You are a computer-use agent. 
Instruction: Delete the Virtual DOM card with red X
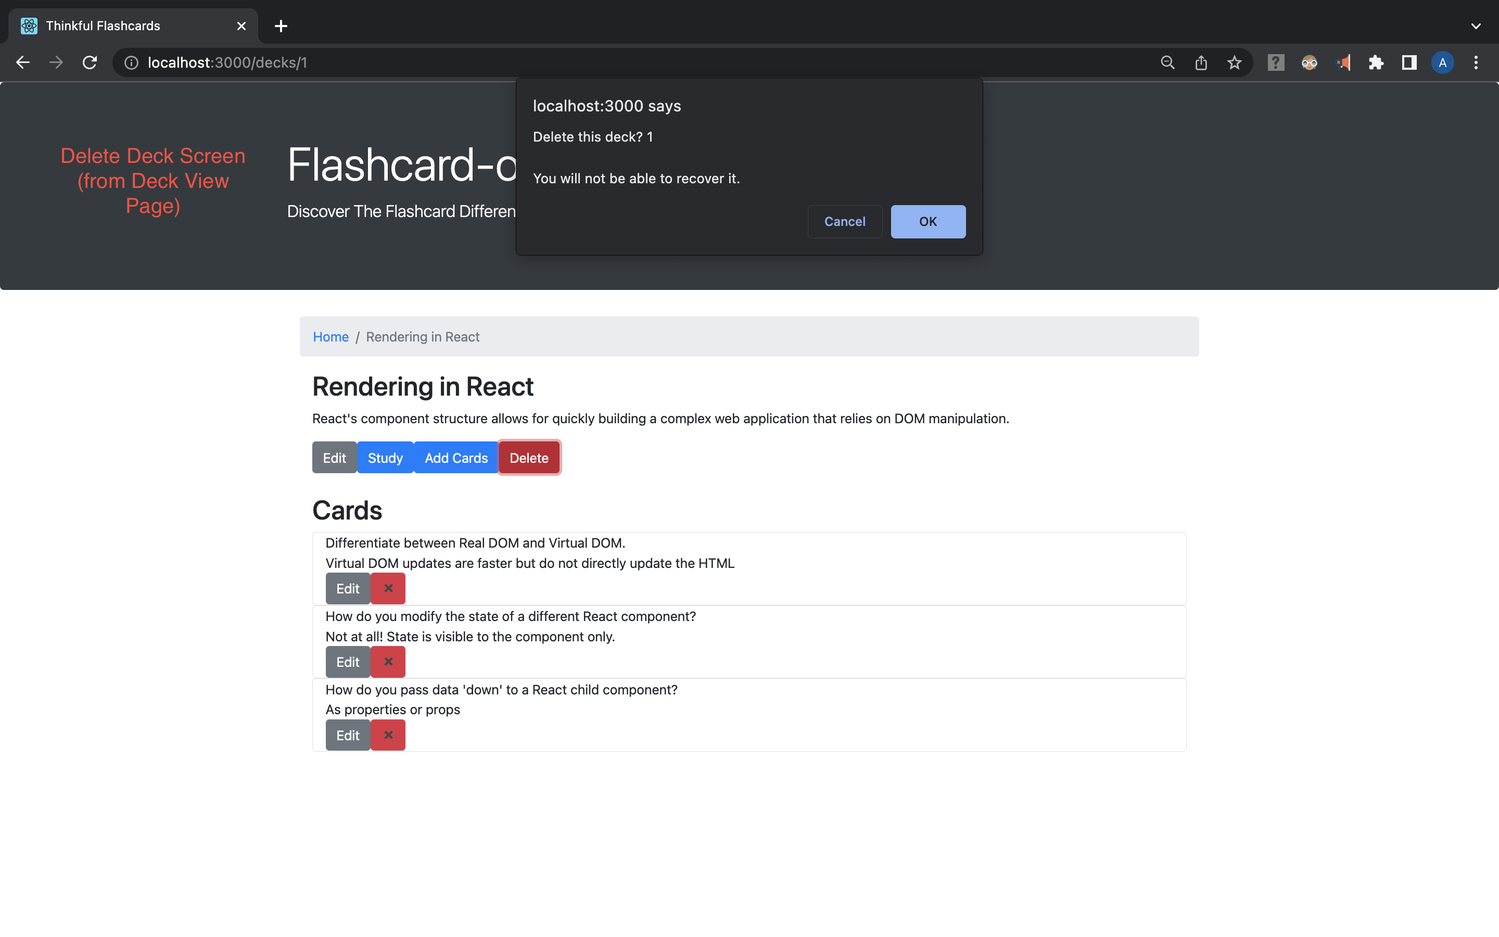[388, 588]
